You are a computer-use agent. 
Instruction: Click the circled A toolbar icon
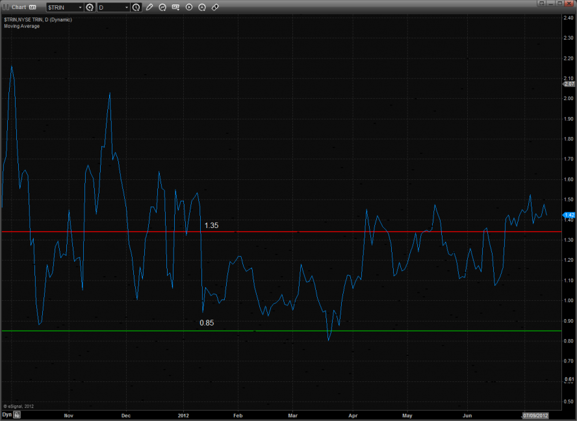tap(202, 7)
